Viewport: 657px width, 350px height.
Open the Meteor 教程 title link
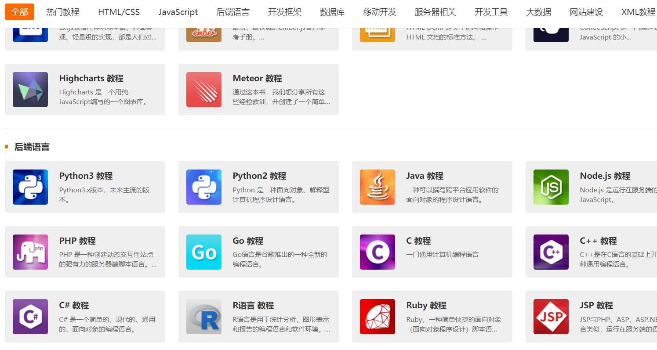tap(258, 79)
